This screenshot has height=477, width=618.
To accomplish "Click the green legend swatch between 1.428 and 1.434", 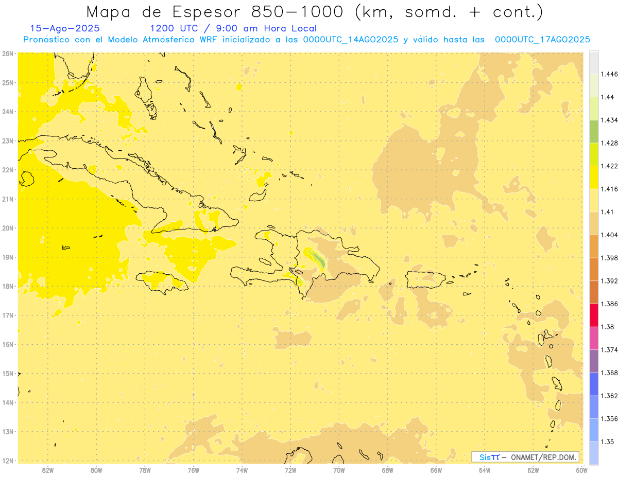I will 594,131.
